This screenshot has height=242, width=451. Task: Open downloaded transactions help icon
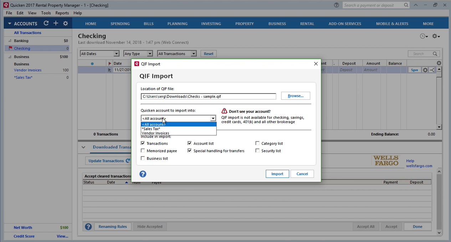(x=88, y=227)
